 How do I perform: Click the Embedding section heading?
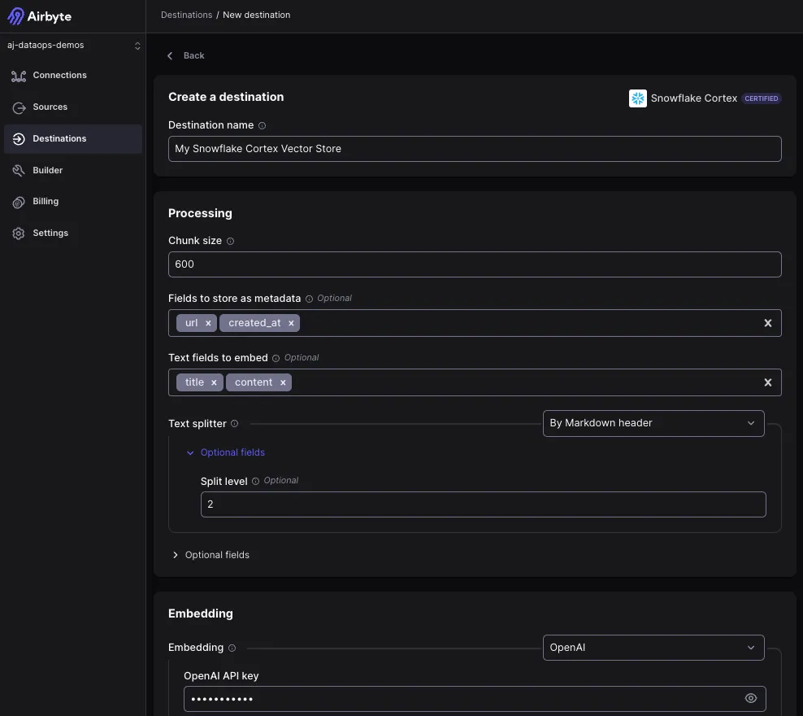click(201, 613)
